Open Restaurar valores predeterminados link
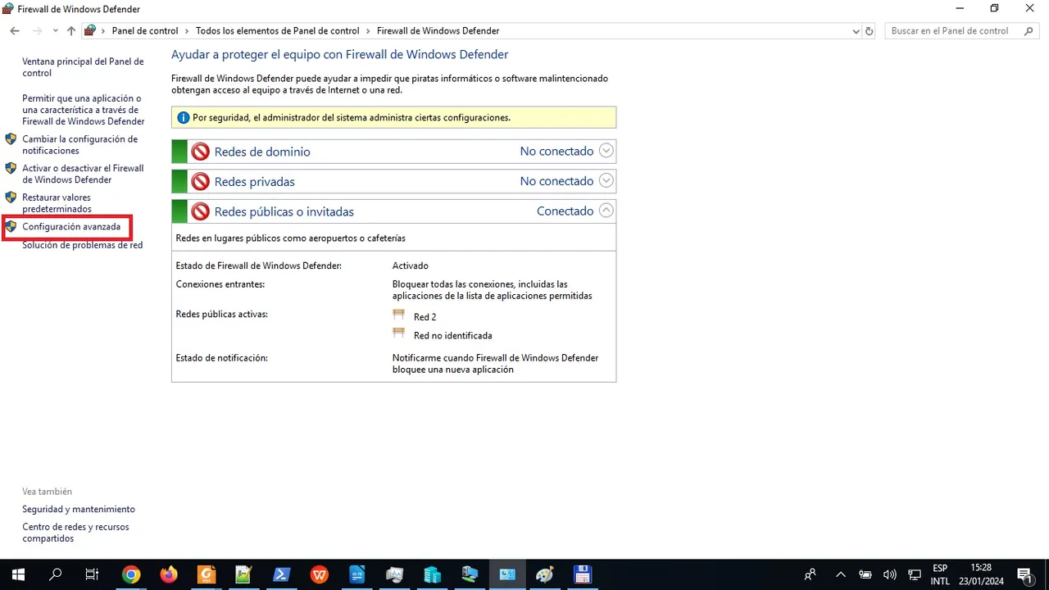The width and height of the screenshot is (1049, 590). tap(57, 203)
